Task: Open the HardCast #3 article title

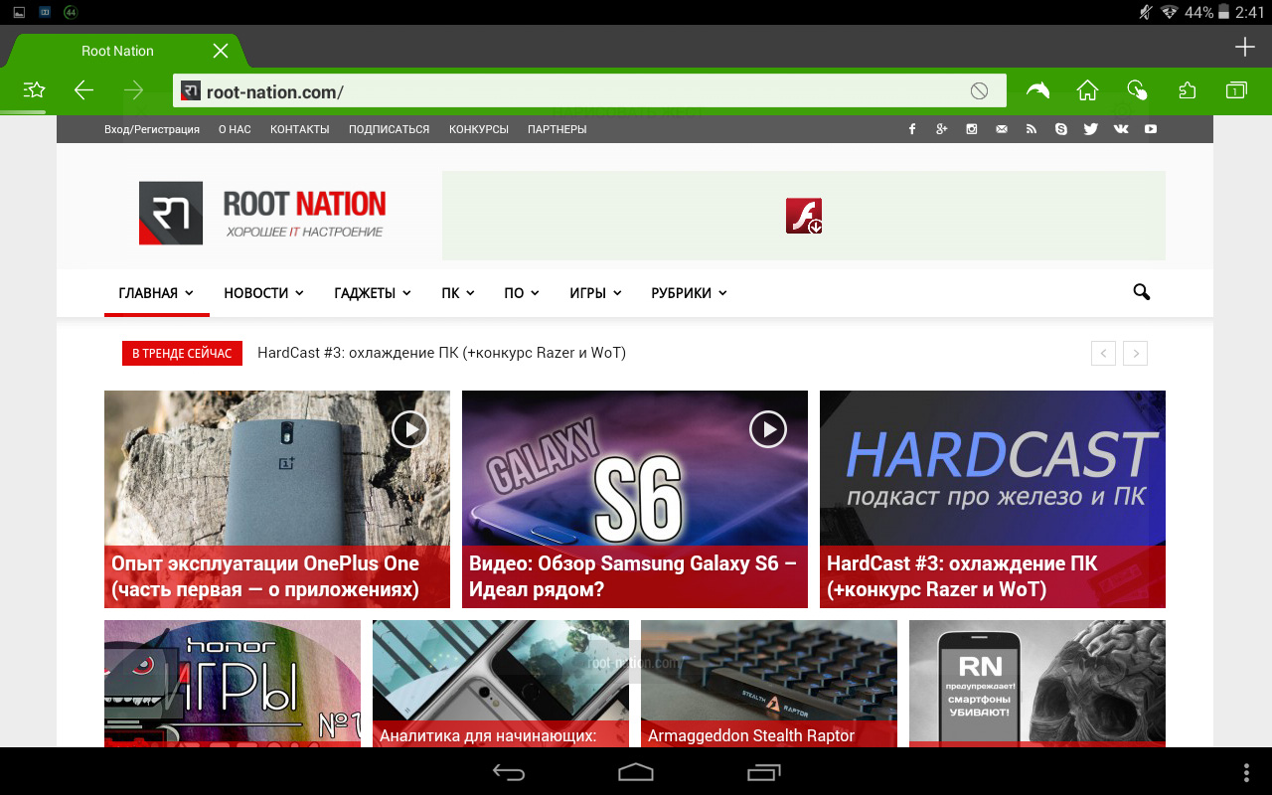Action: point(962,576)
